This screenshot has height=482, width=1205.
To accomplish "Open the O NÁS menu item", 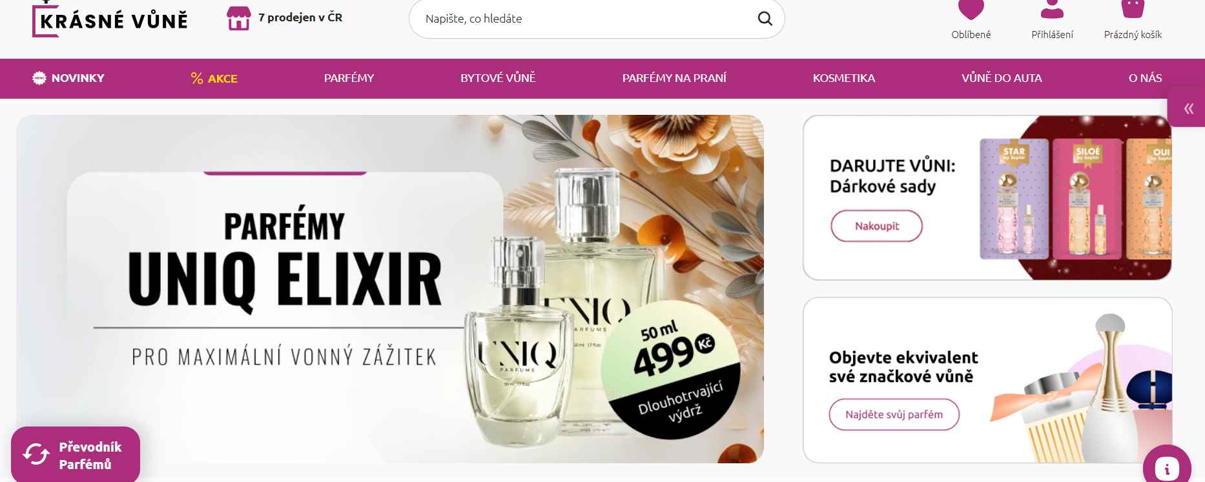I will coord(1145,78).
